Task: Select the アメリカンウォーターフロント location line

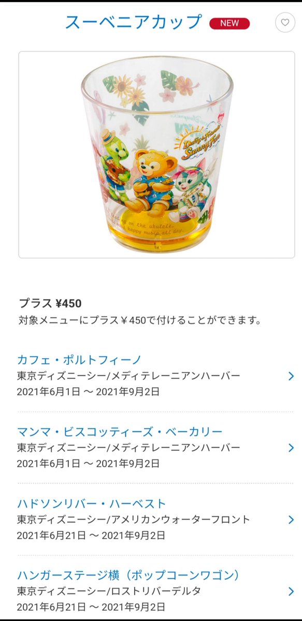Action: pyautogui.click(x=133, y=519)
